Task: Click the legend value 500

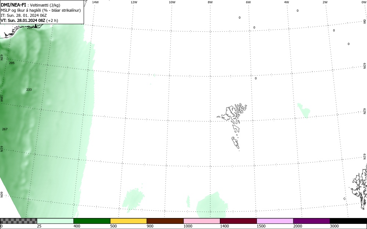Action: coord(113,226)
